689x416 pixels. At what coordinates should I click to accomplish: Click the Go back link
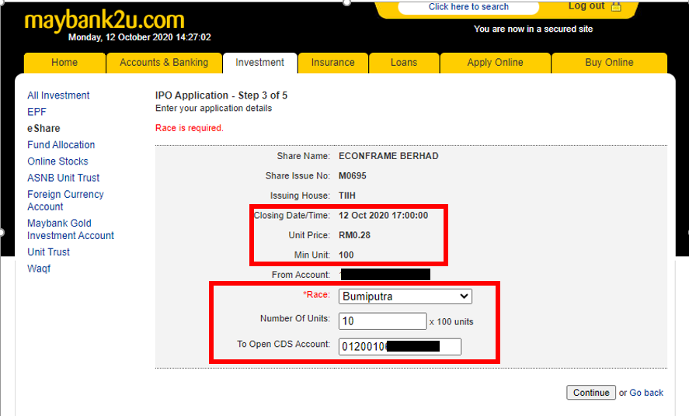(646, 393)
